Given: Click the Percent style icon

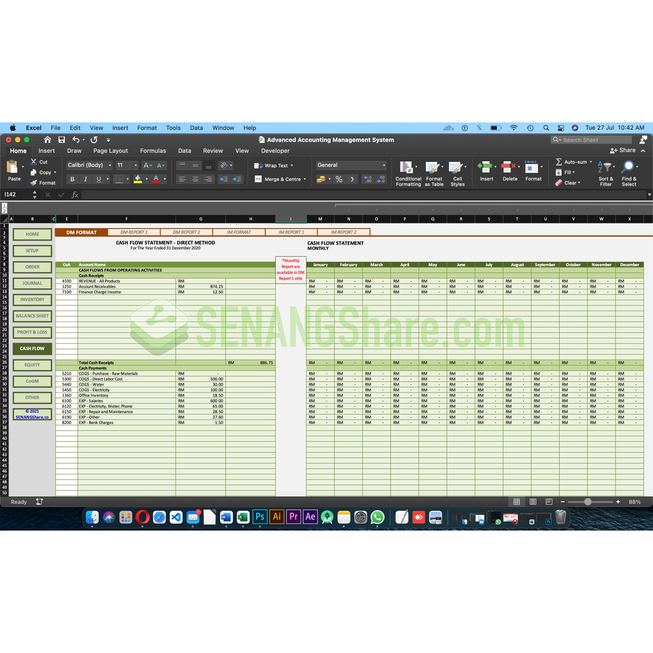Looking at the screenshot, I should point(339,179).
